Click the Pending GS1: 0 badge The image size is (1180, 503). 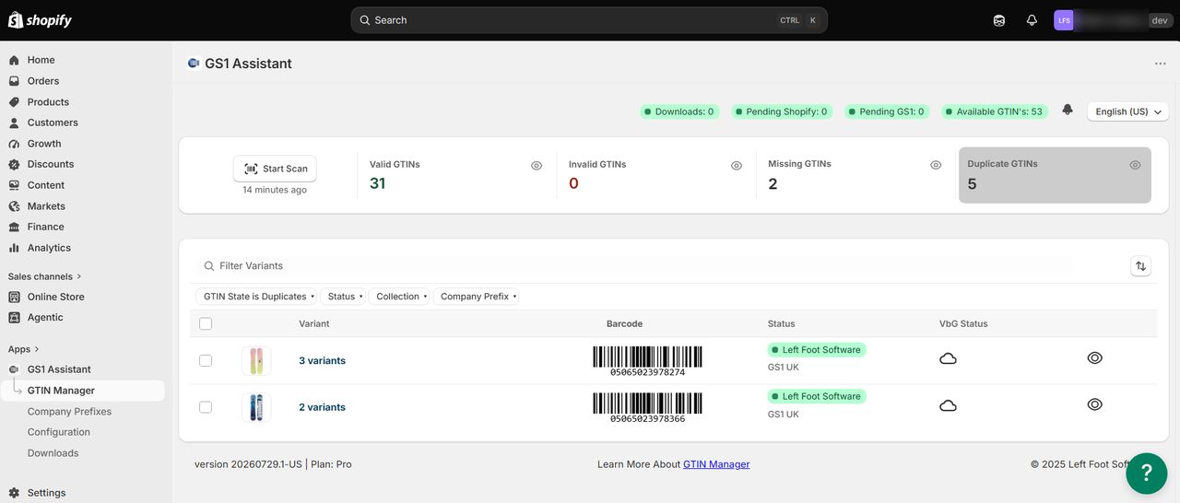click(886, 111)
